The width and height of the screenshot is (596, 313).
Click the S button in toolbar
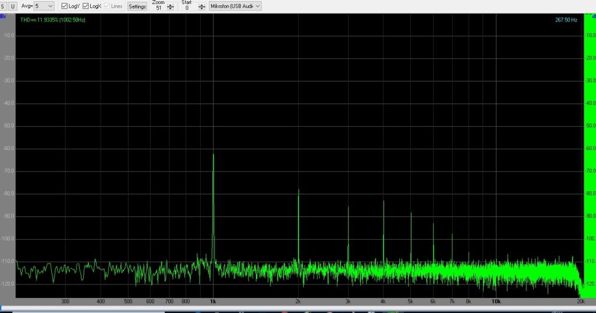(x=3, y=6)
